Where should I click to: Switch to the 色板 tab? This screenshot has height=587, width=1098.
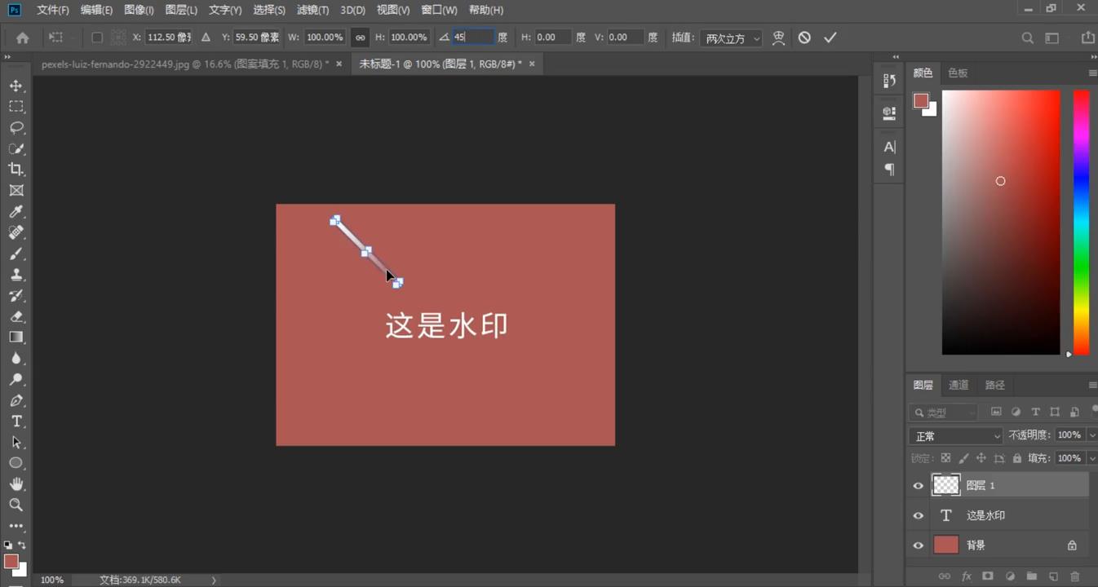(958, 73)
